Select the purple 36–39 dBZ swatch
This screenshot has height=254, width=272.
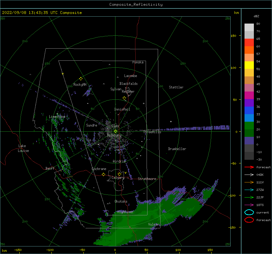[x=249, y=103]
